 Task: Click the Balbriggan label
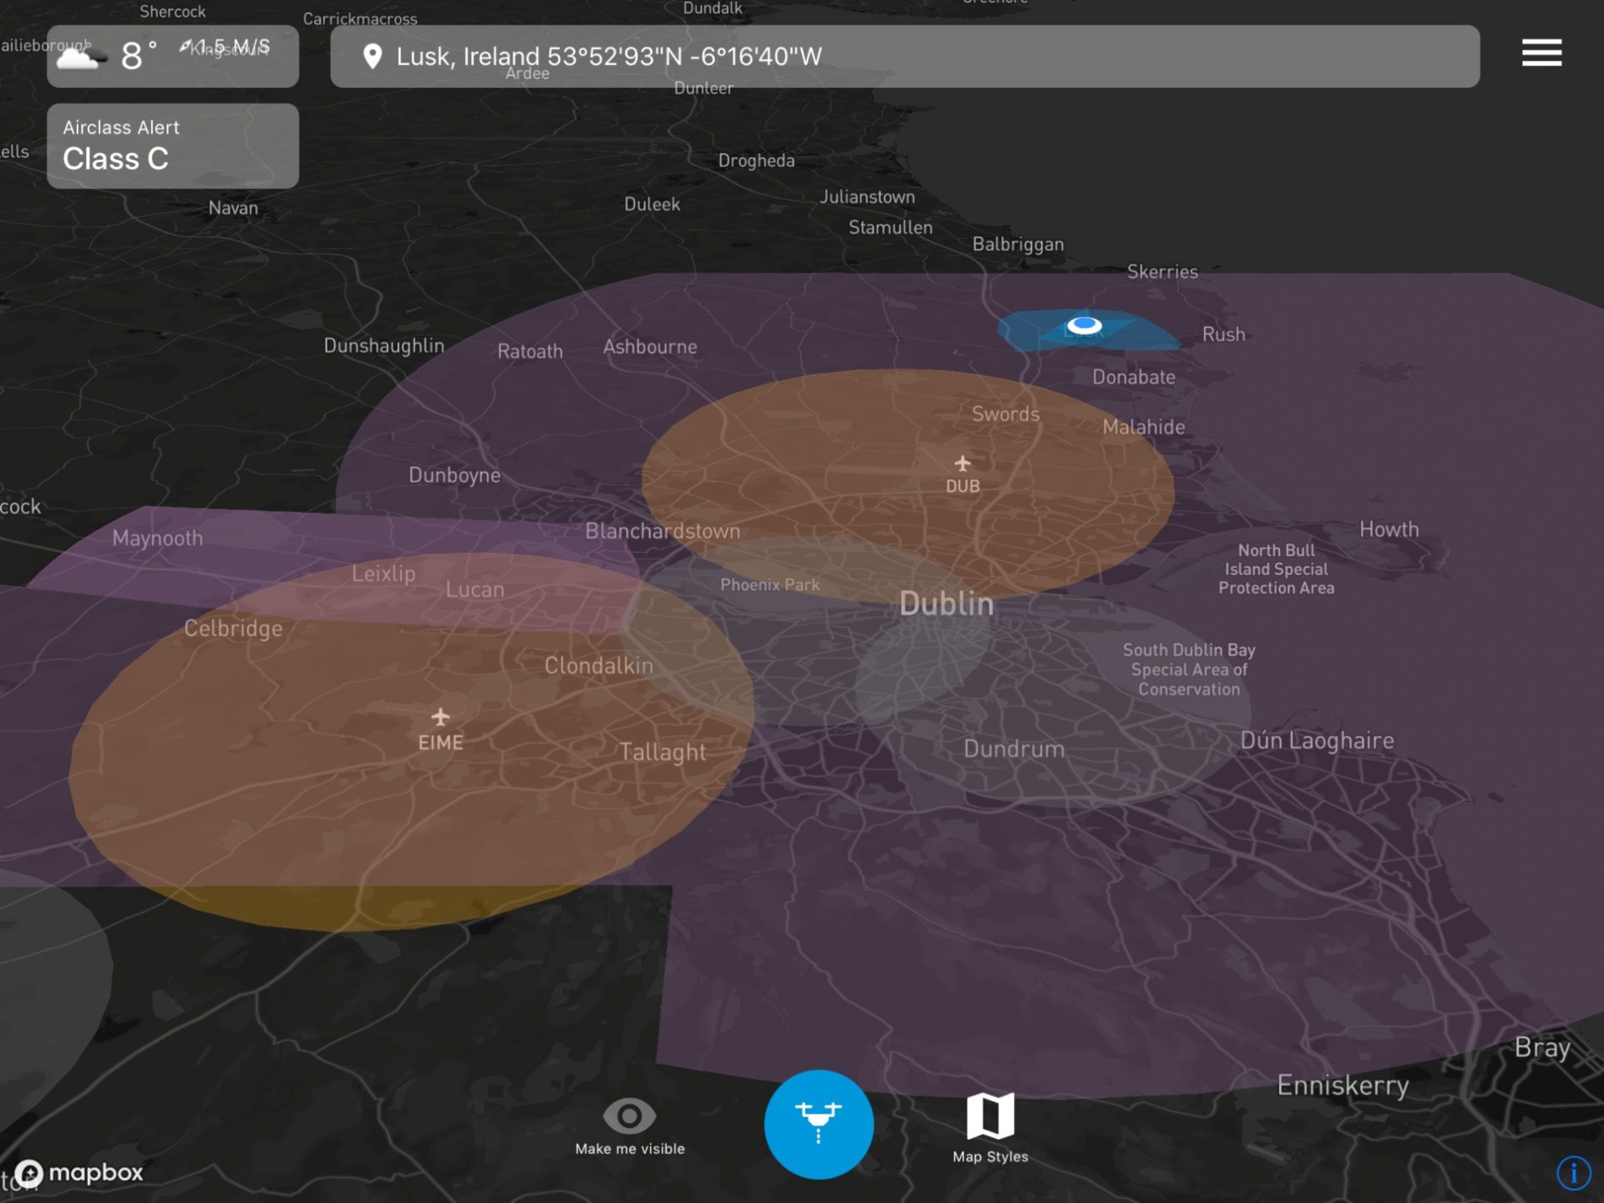[x=1018, y=245]
